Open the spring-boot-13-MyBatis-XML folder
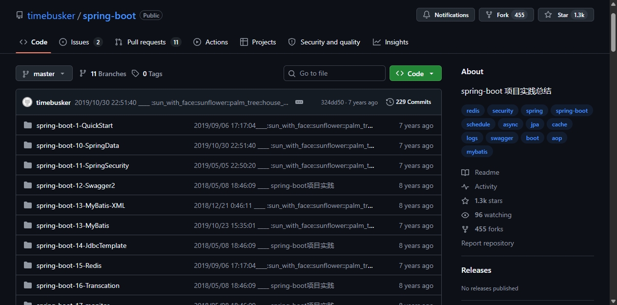Viewport: 617px width, 305px height. (x=81, y=205)
